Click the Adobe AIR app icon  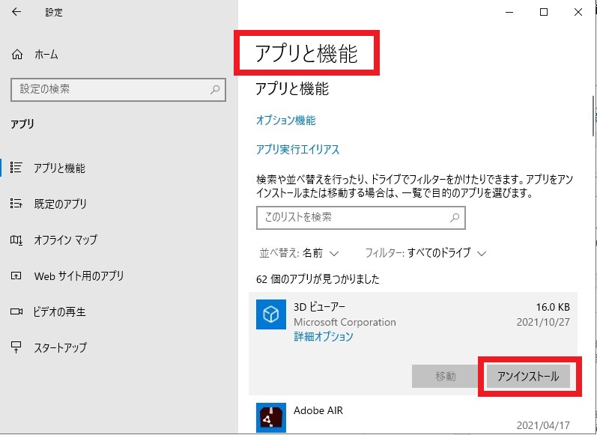(271, 418)
